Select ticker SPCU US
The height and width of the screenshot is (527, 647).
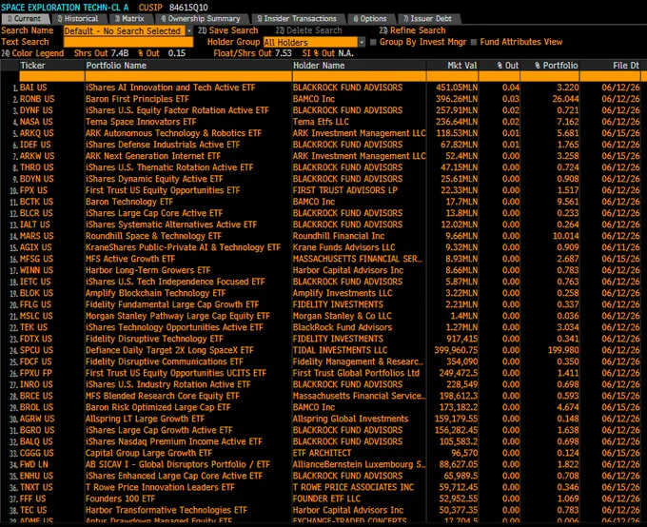[37, 350]
